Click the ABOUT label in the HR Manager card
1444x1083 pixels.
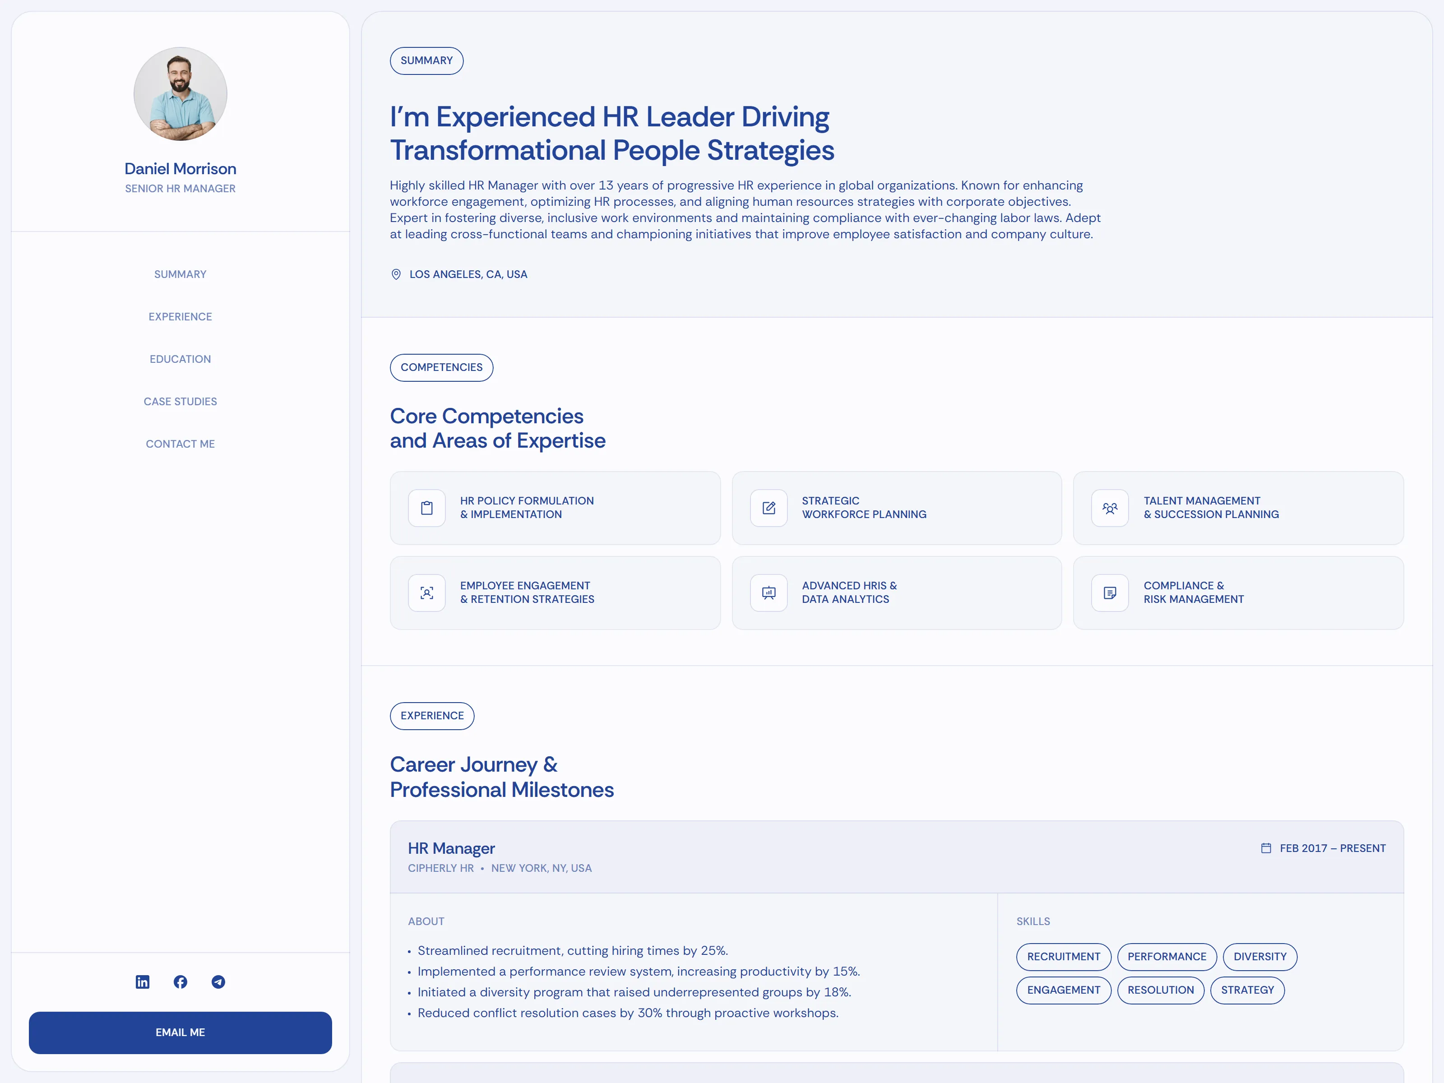[x=426, y=921]
